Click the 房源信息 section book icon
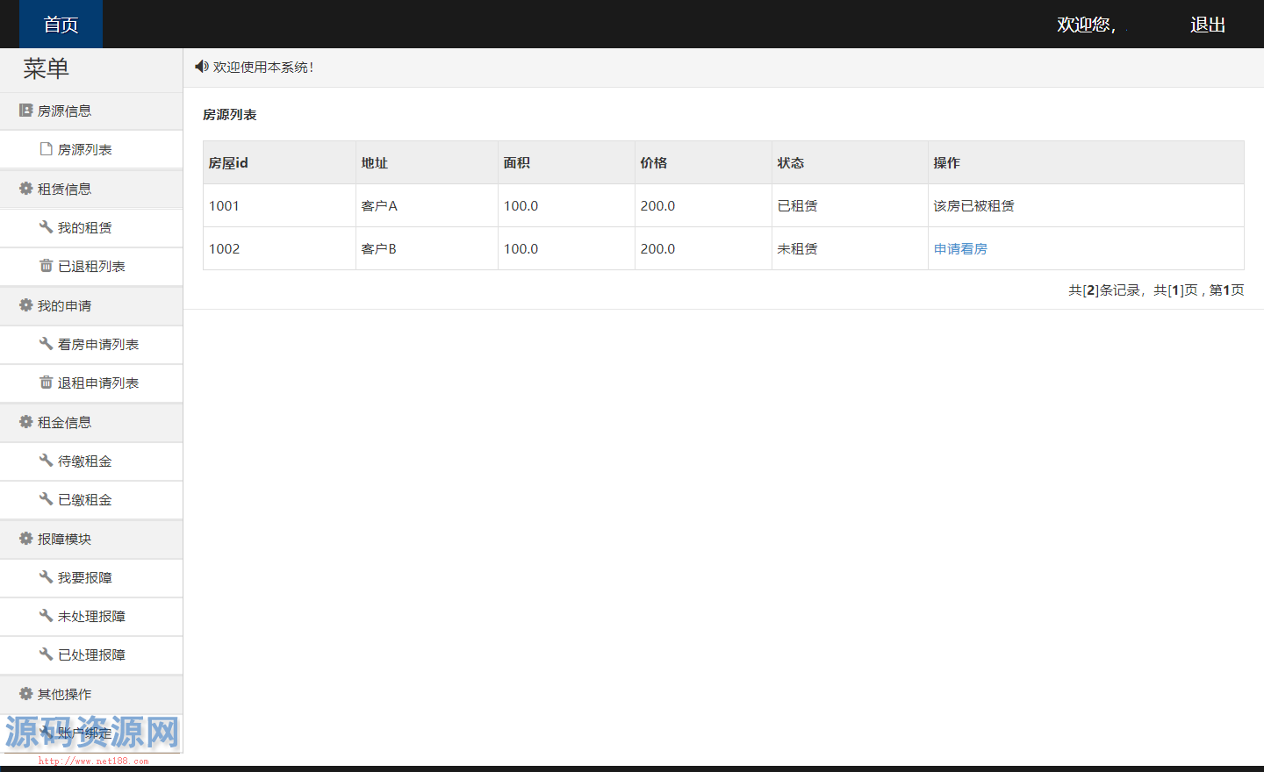Viewport: 1264px width, 772px height. [x=25, y=111]
